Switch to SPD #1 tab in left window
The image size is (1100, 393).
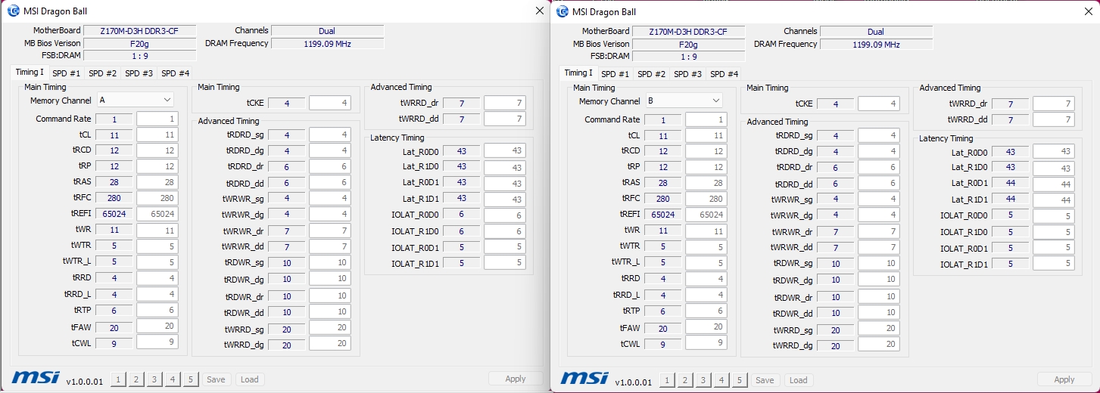65,73
